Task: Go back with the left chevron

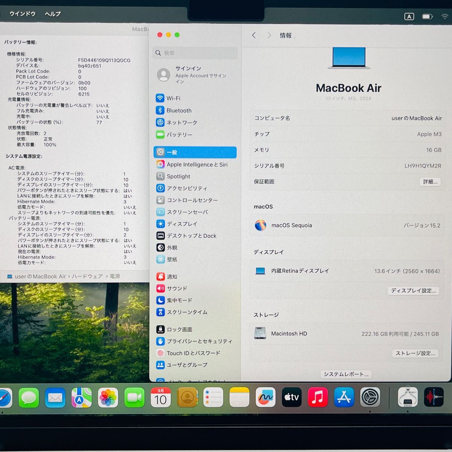Action: pos(254,35)
